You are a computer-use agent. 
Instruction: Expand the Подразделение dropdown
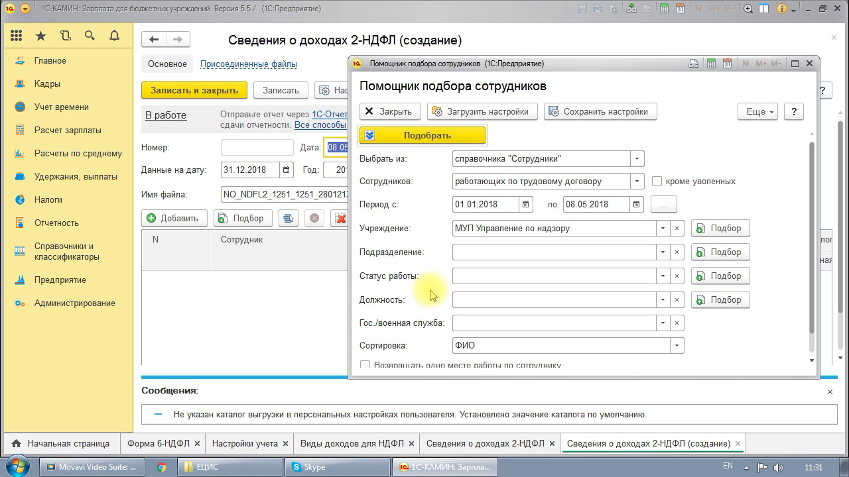point(663,252)
